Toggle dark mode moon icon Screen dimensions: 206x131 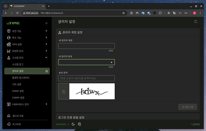click(x=73, y=124)
